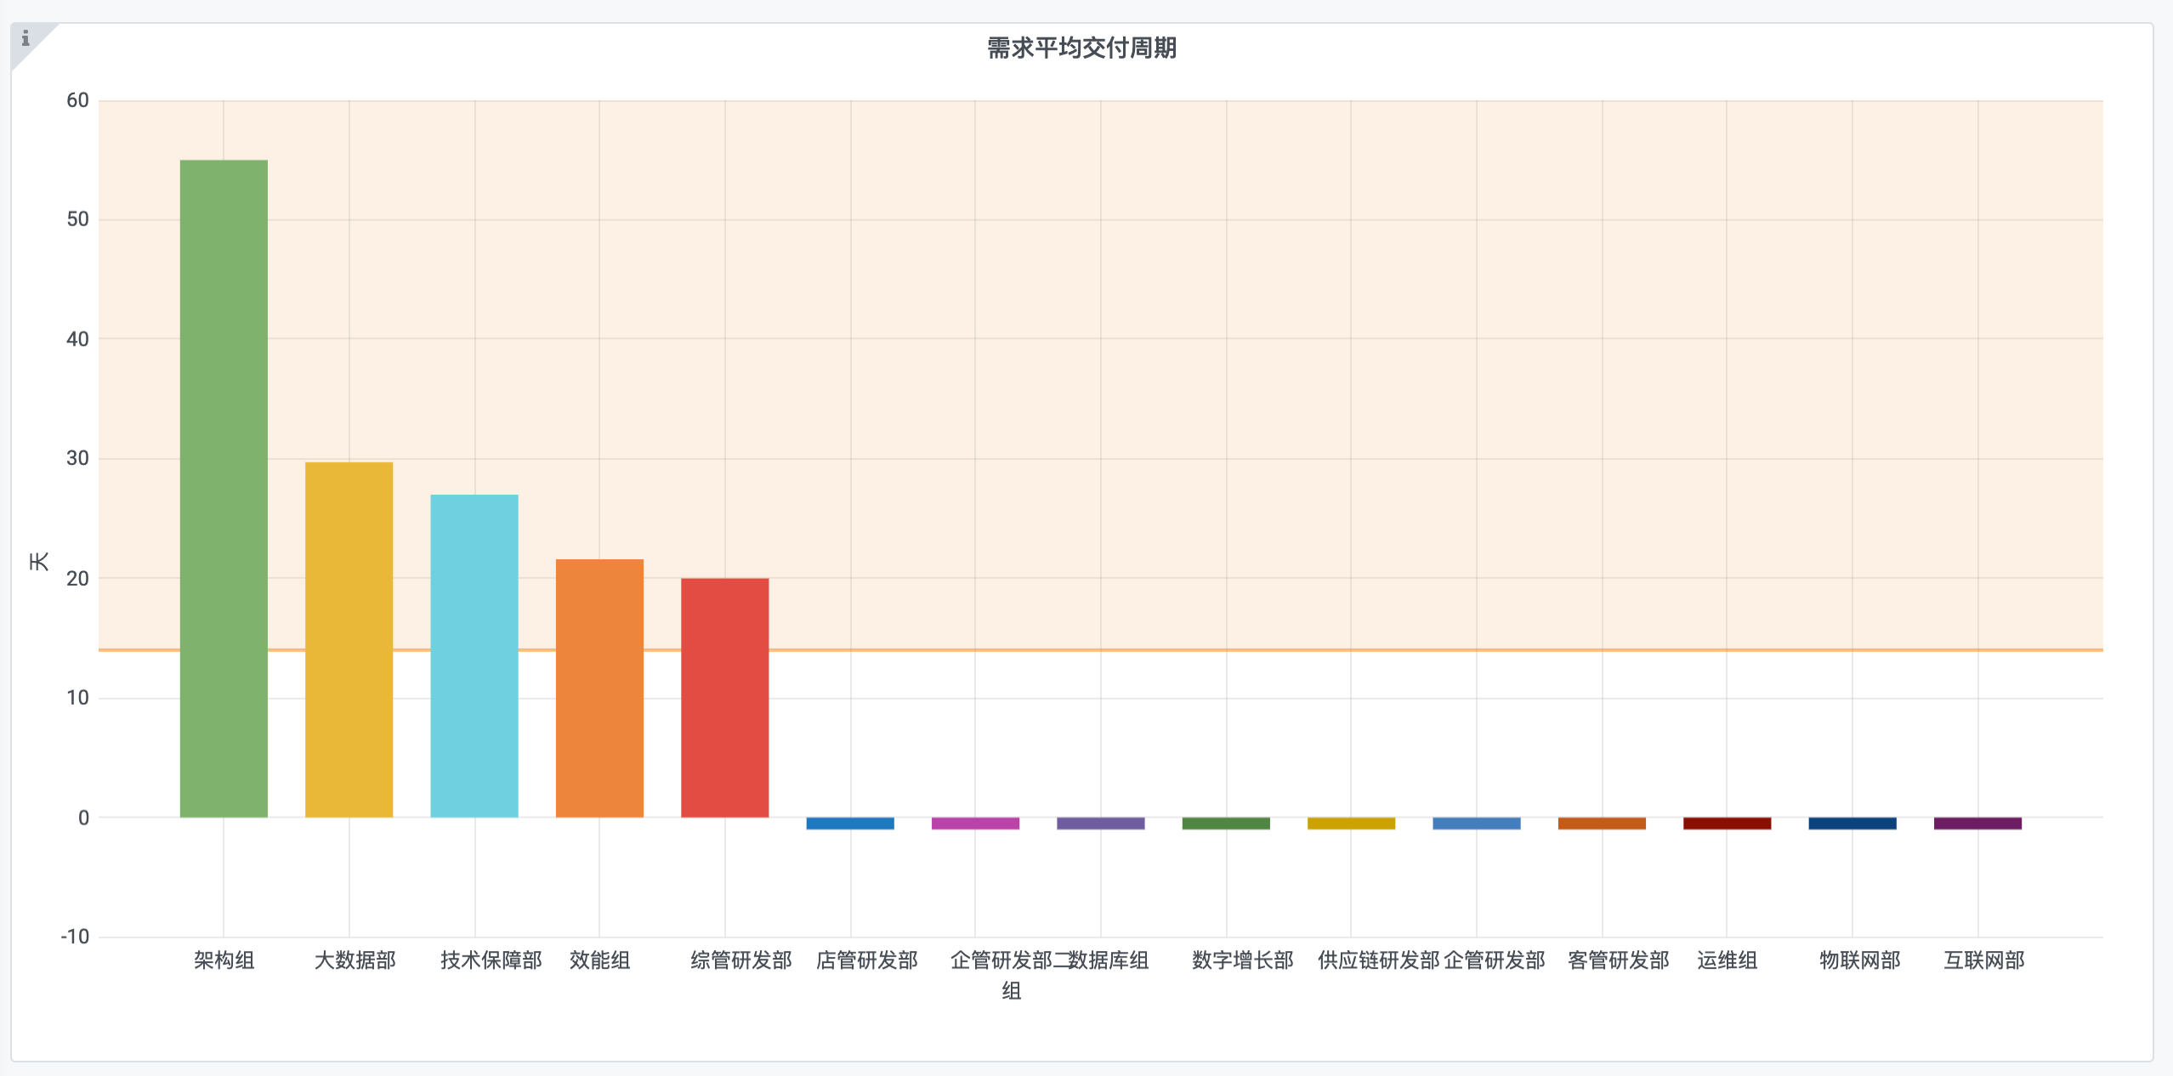Click the dark green 数字增长部 bar
The height and width of the screenshot is (1076, 2173).
coord(1226,823)
